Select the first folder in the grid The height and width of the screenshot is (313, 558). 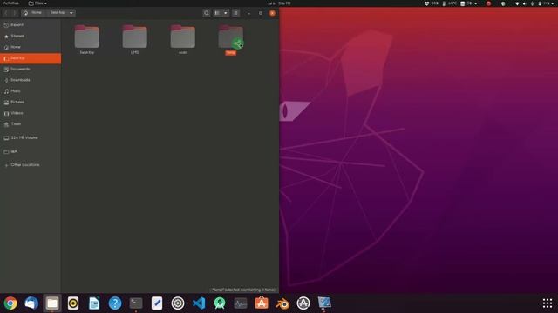pos(87,39)
